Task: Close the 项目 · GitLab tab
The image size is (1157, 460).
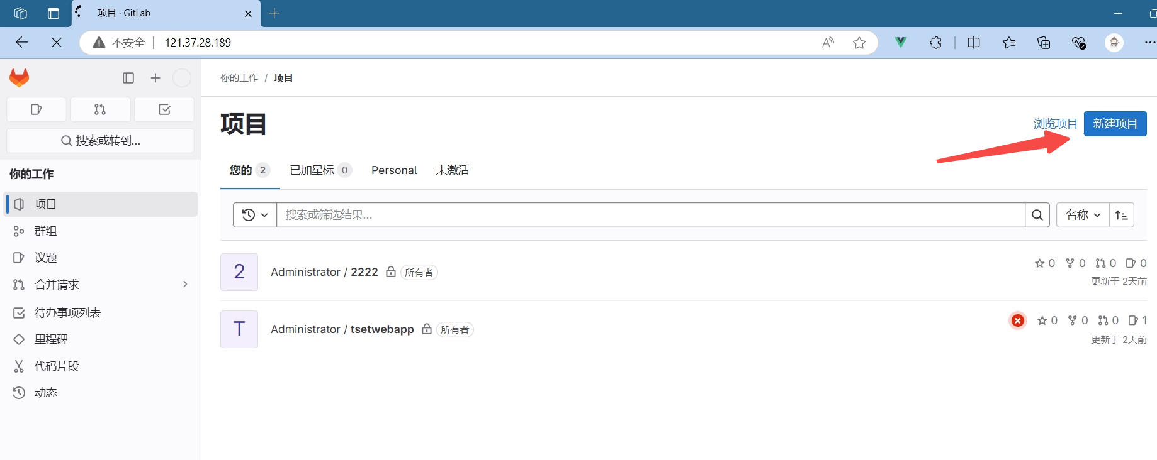Action: [x=248, y=13]
